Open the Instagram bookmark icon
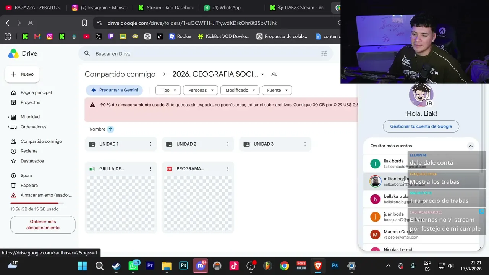 [50, 36]
